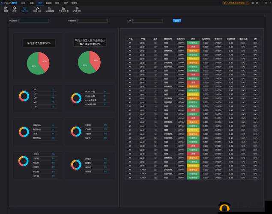272x214 pixels.
Task: Select the M5 legend row
Action: click(x=44, y=107)
